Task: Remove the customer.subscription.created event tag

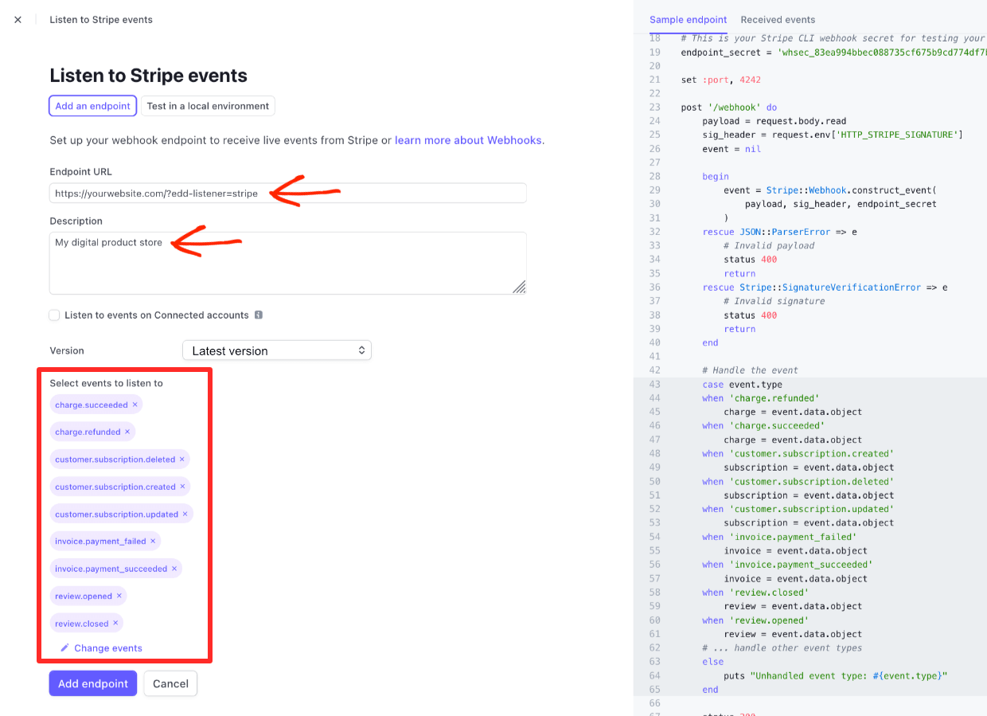Action: (182, 487)
